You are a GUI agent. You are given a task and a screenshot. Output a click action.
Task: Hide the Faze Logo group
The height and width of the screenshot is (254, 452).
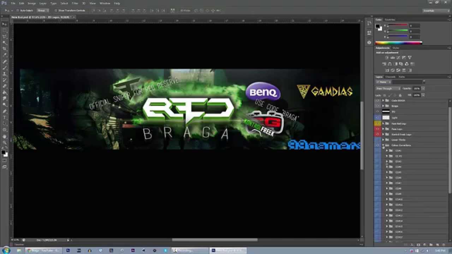pos(378,129)
